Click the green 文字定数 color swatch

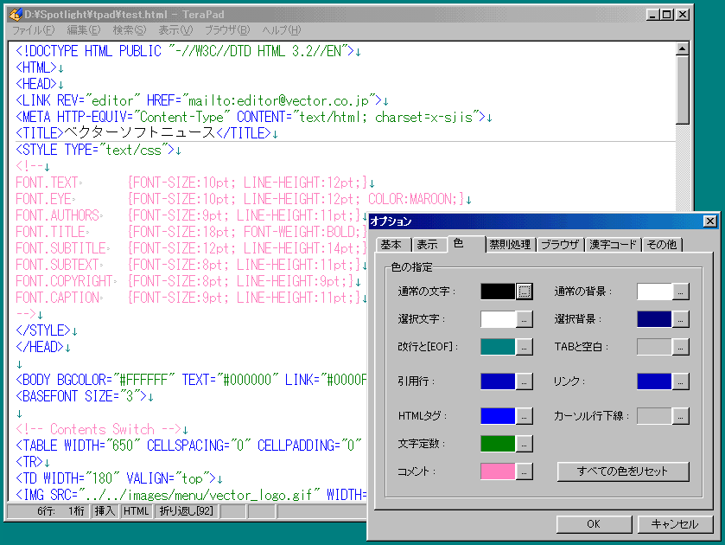498,444
